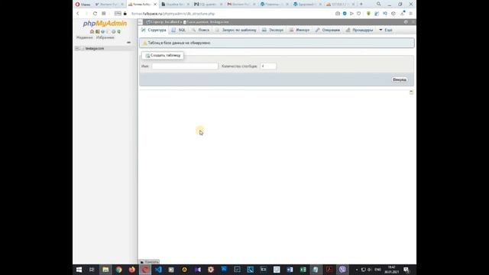Open a new browser tab with plus

coord(361,4)
